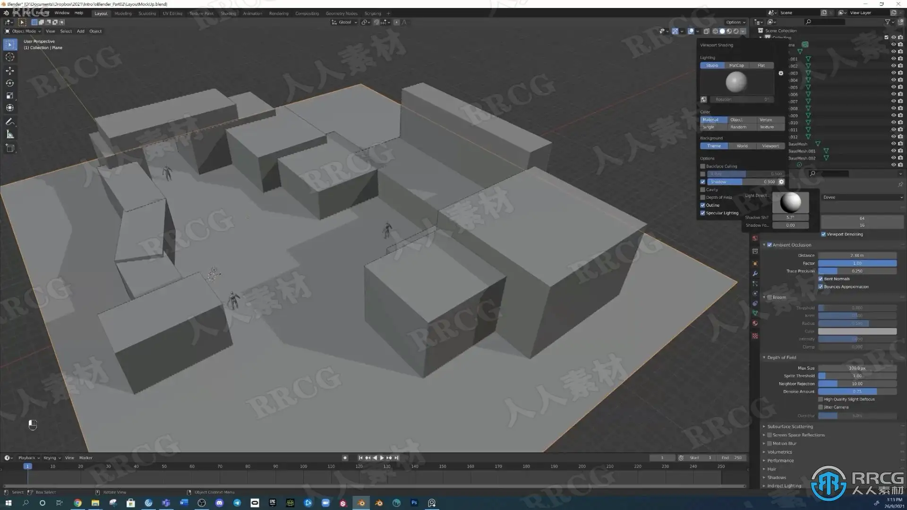
Task: Switch to the Modeling workspace tab
Action: [123, 13]
